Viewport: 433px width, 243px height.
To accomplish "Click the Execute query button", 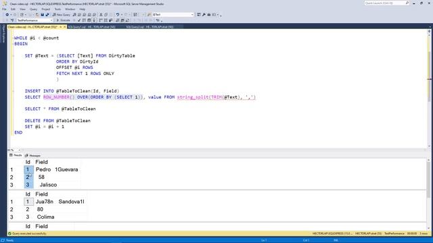I will [63, 20].
